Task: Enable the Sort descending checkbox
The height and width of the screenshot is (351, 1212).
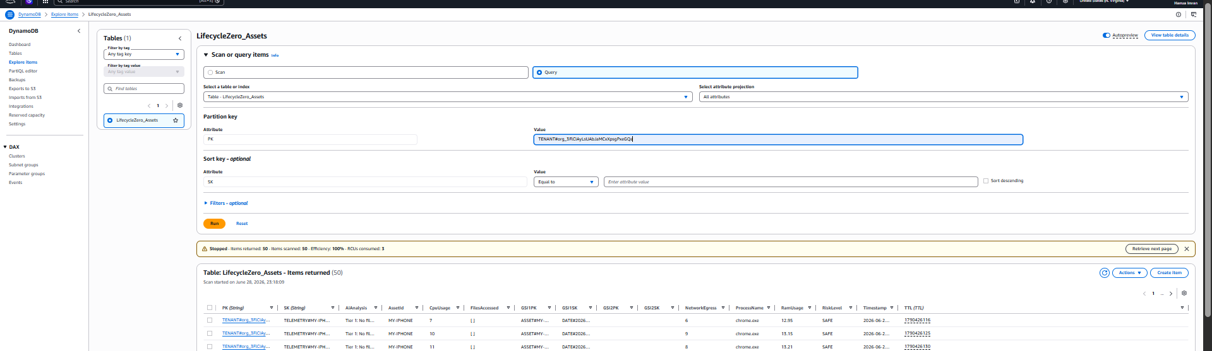Action: click(x=986, y=181)
